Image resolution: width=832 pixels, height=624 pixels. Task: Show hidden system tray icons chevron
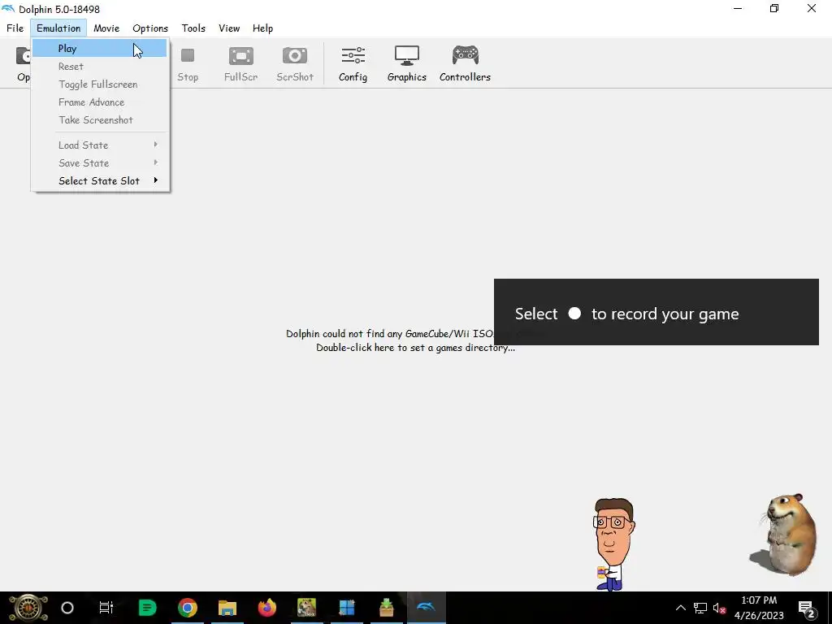(680, 608)
